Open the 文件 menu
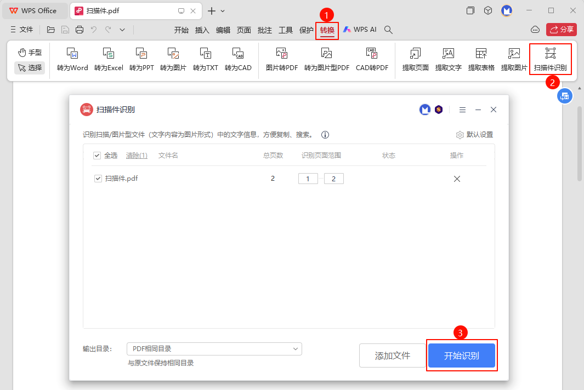This screenshot has height=390, width=584. 22,30
